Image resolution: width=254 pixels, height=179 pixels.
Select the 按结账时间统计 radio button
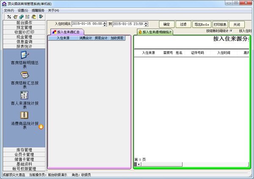click(x=231, y=31)
